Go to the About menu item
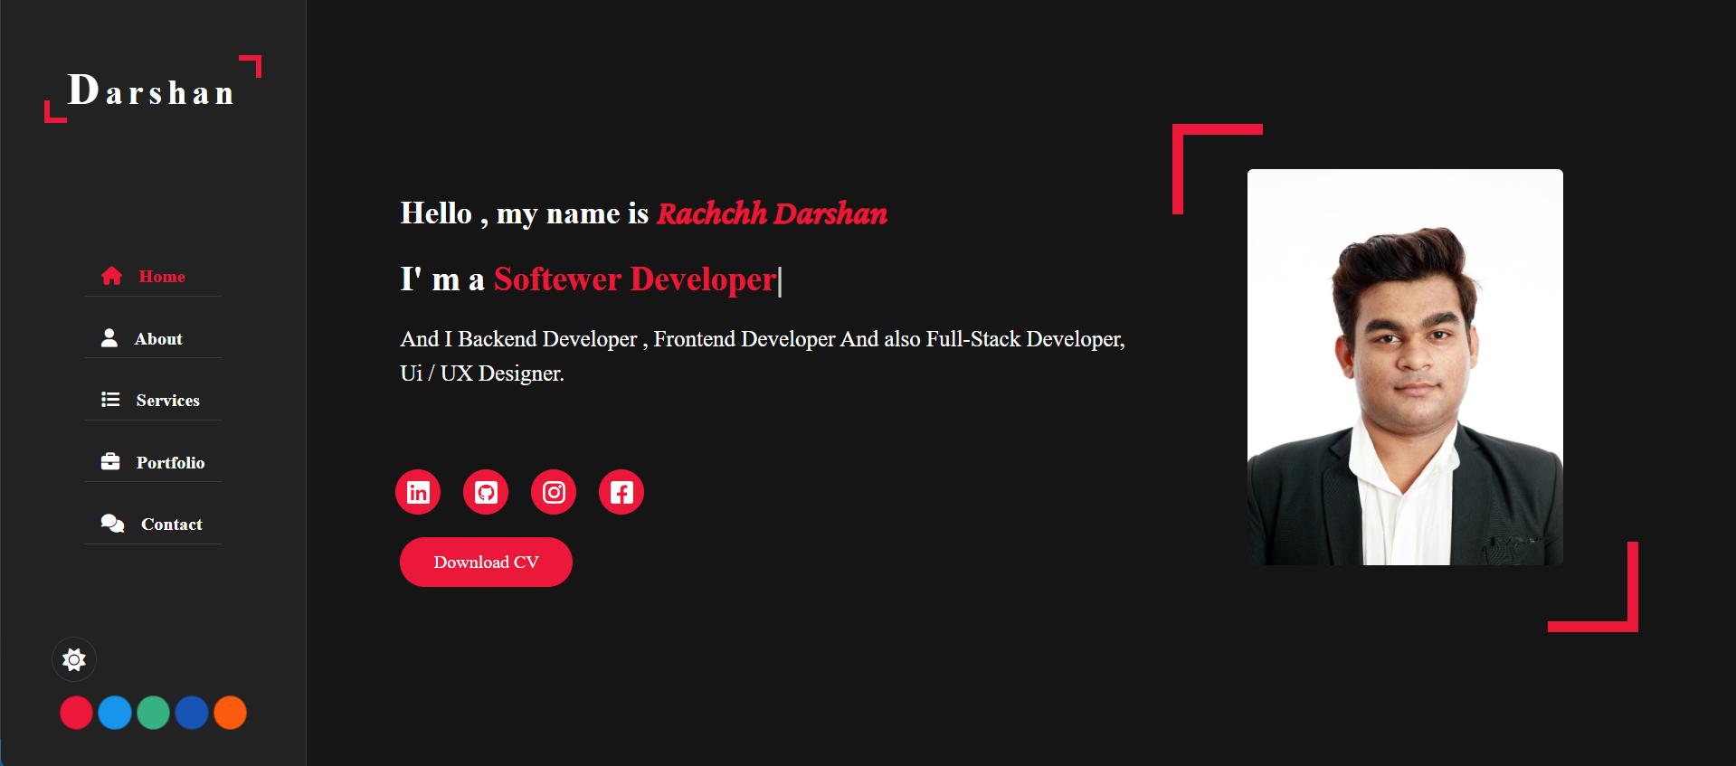Image resolution: width=1736 pixels, height=766 pixels. [158, 339]
